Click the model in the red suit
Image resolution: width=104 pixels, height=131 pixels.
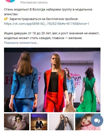click(56, 83)
